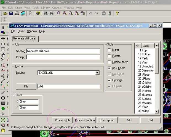Open the Device EXCELLON dropdown

(97, 73)
